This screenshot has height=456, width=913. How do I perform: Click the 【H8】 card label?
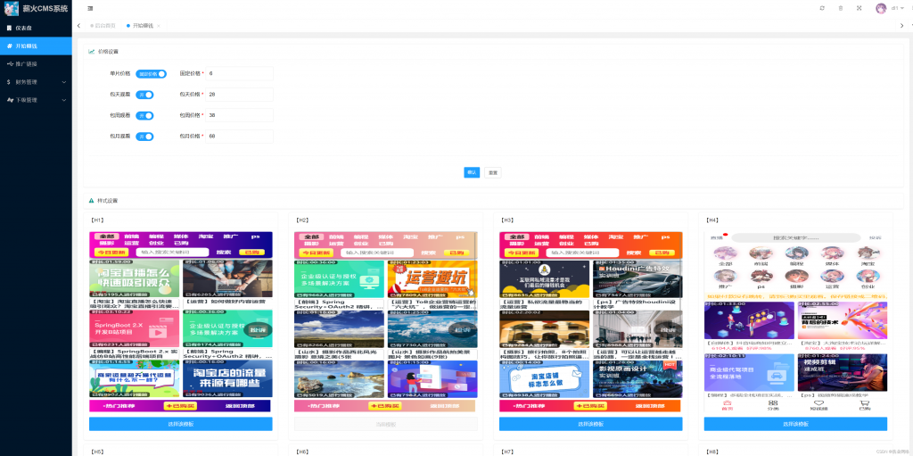click(x=712, y=452)
